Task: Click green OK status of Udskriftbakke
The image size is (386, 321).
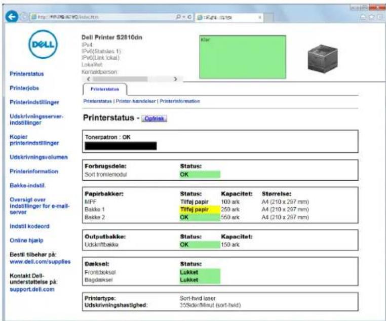Action: click(x=200, y=245)
